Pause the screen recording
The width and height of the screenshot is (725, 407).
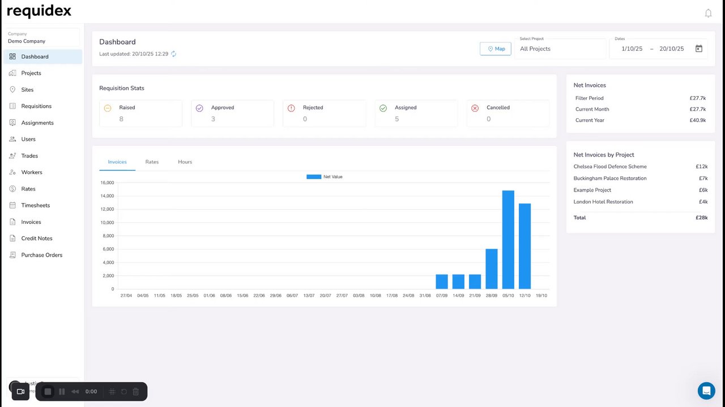tap(62, 391)
